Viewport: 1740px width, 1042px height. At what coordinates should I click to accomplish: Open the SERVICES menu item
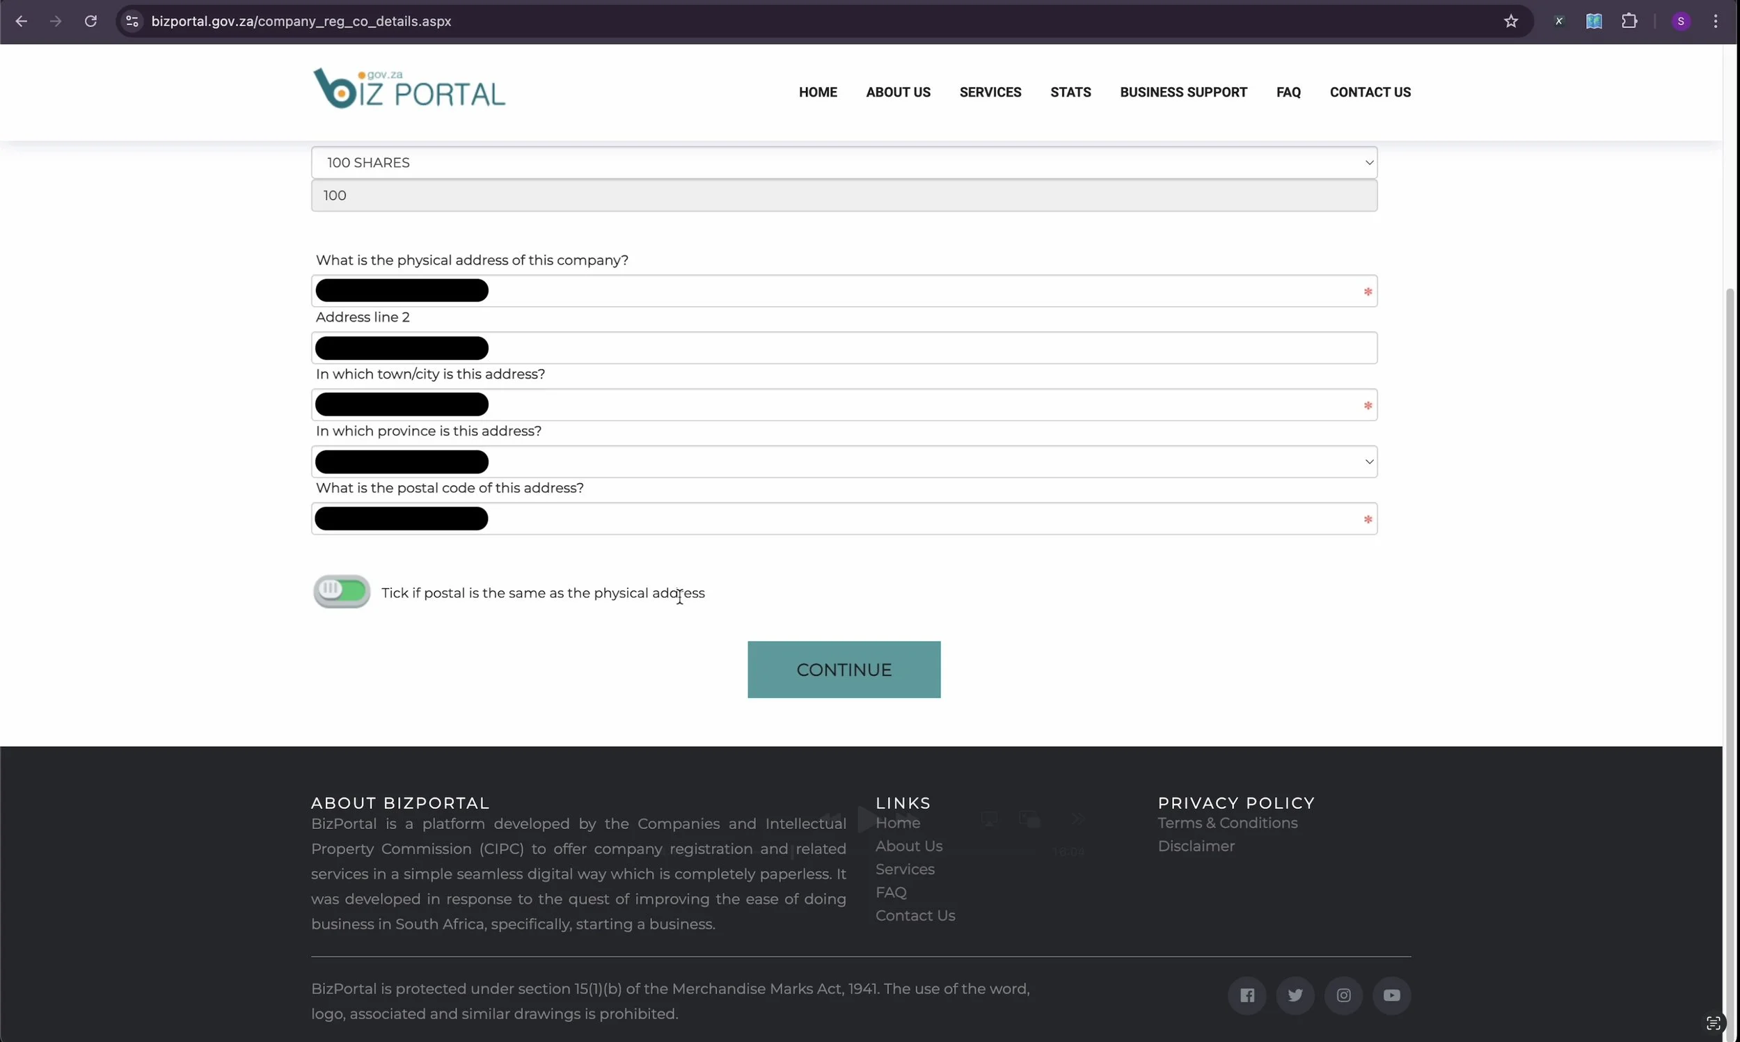click(990, 92)
